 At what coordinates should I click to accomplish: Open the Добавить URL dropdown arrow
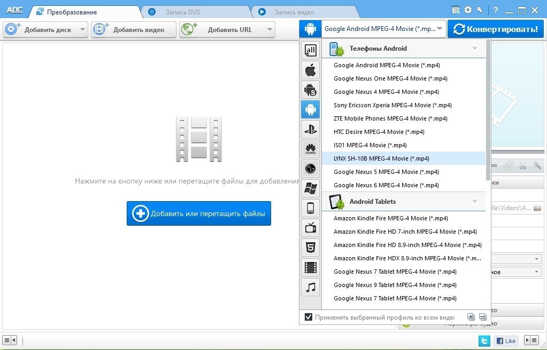point(269,29)
